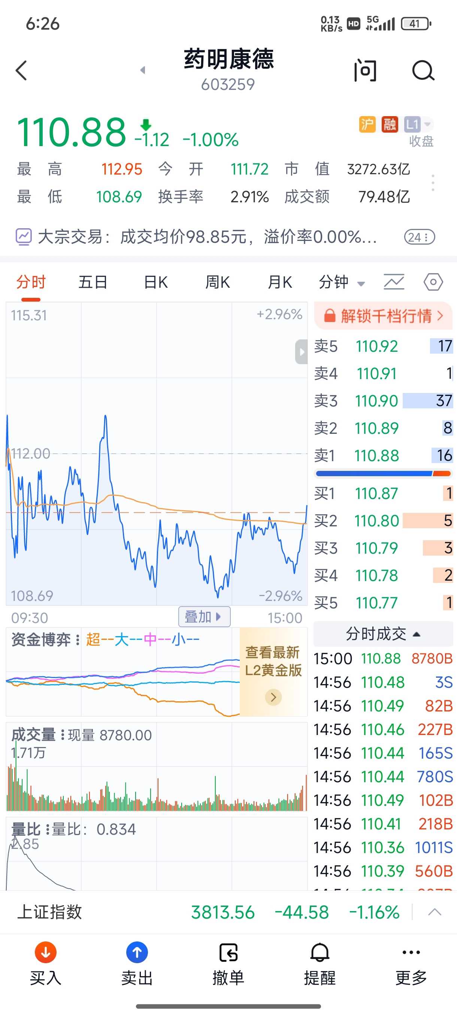Viewport: 457px width, 1016px height.
Task: Open 资金博弈 indicator menu dots
Action: coord(78,639)
